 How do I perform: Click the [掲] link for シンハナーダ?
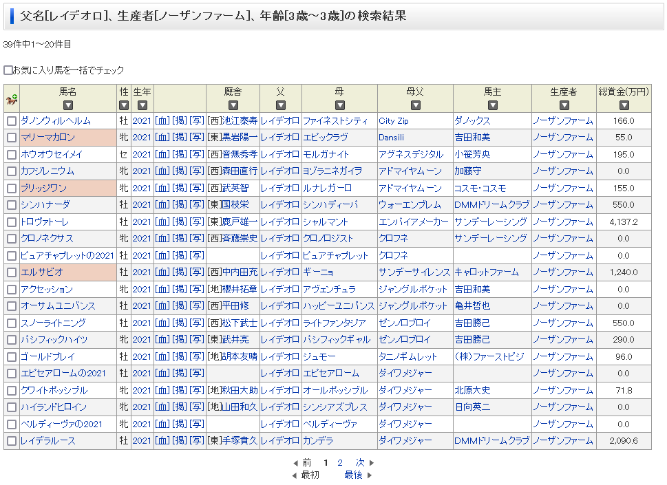[179, 205]
